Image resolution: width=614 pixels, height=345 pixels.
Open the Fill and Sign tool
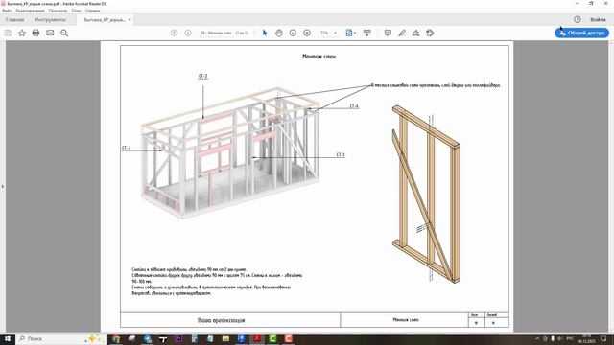(x=415, y=33)
